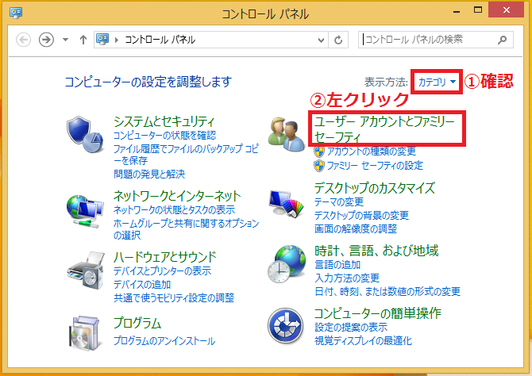Image resolution: width=532 pixels, height=376 pixels.
Task: Click the Clock, Language, Region globe-clock icon
Action: (287, 264)
